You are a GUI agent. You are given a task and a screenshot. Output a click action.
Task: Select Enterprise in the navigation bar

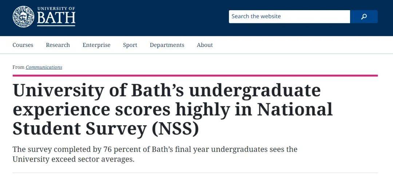[96, 45]
